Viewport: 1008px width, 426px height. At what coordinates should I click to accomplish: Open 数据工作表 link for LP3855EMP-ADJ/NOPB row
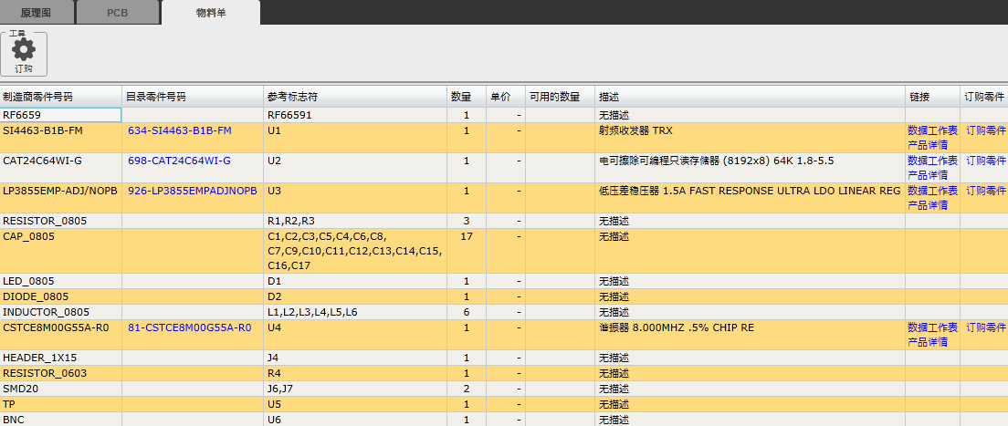pos(932,191)
